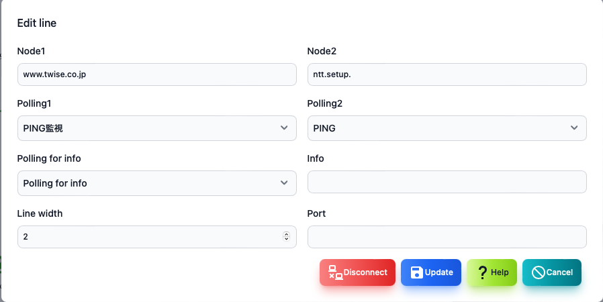Click the chevron arrow in Polling2 selector
This screenshot has height=302, width=603.
(x=574, y=128)
